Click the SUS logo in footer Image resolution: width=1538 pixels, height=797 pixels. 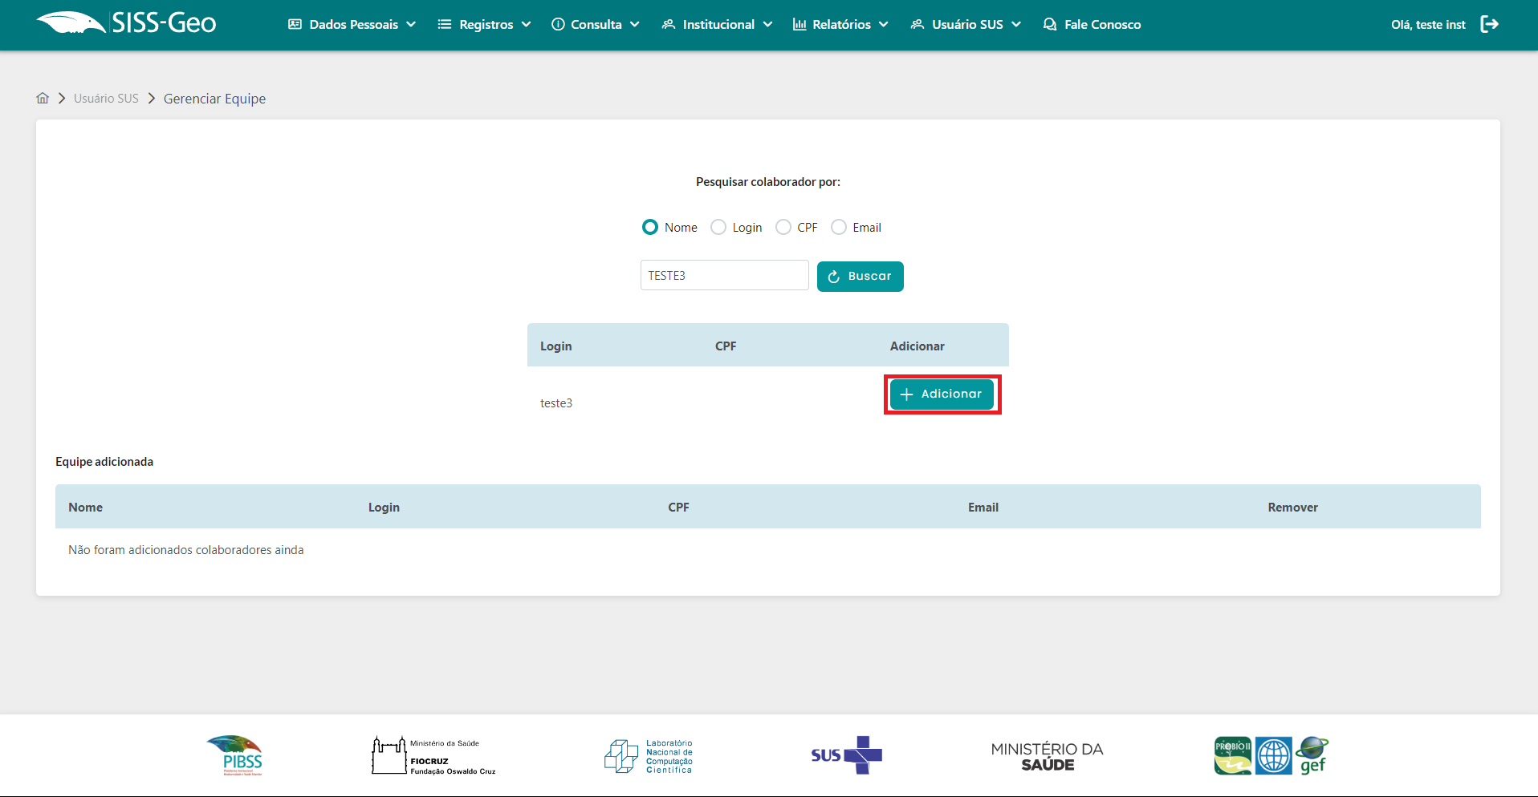pyautogui.click(x=846, y=755)
